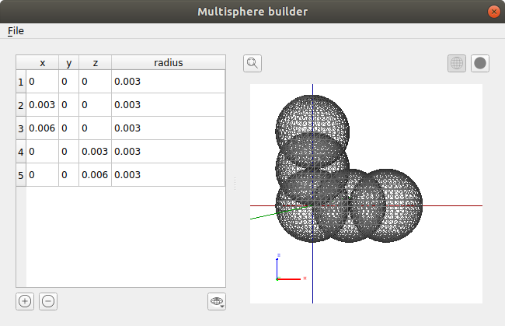Open the File menu
The width and height of the screenshot is (505, 326).
pos(16,31)
